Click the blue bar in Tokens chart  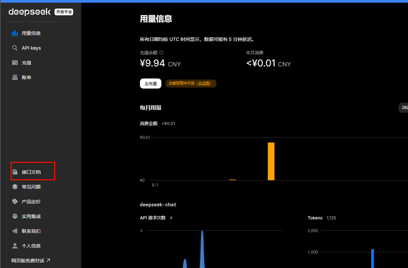[x=372, y=259]
